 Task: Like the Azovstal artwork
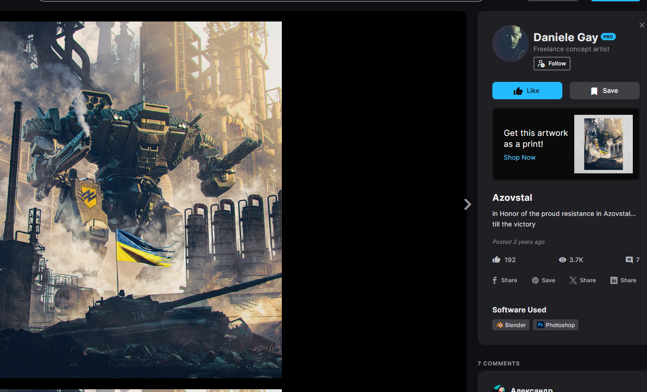point(527,91)
